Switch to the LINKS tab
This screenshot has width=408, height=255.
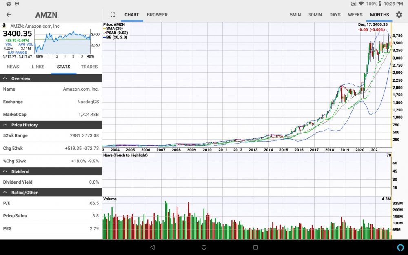click(x=38, y=67)
